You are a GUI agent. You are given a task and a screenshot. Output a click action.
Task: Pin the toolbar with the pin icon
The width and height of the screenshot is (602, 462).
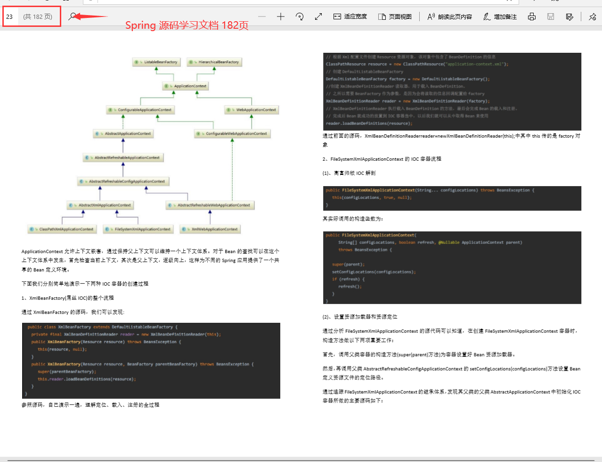pyautogui.click(x=592, y=16)
